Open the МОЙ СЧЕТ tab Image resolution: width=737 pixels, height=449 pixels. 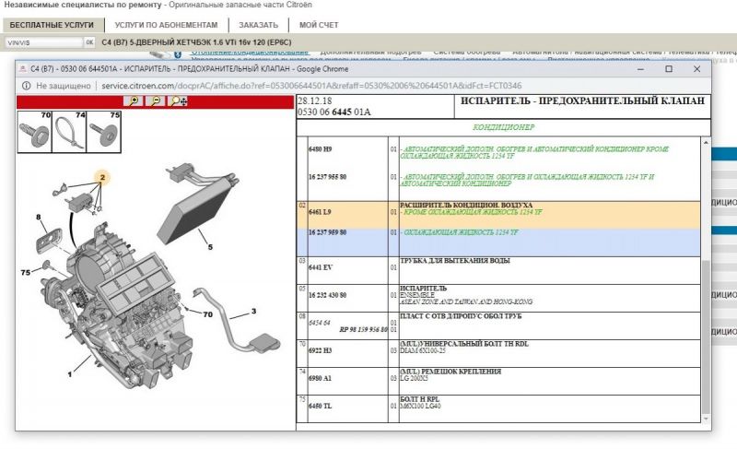point(319,25)
